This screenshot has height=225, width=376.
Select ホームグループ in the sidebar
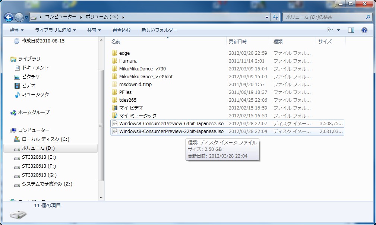click(34, 112)
